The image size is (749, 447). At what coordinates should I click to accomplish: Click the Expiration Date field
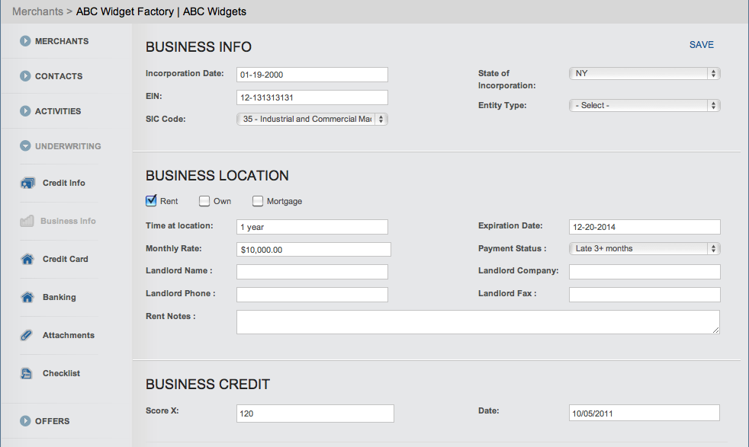pos(645,227)
